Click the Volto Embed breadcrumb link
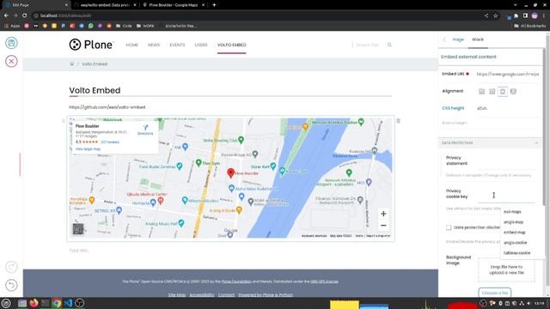Screen dimensions: 550x309 pyautogui.click(x=95, y=64)
